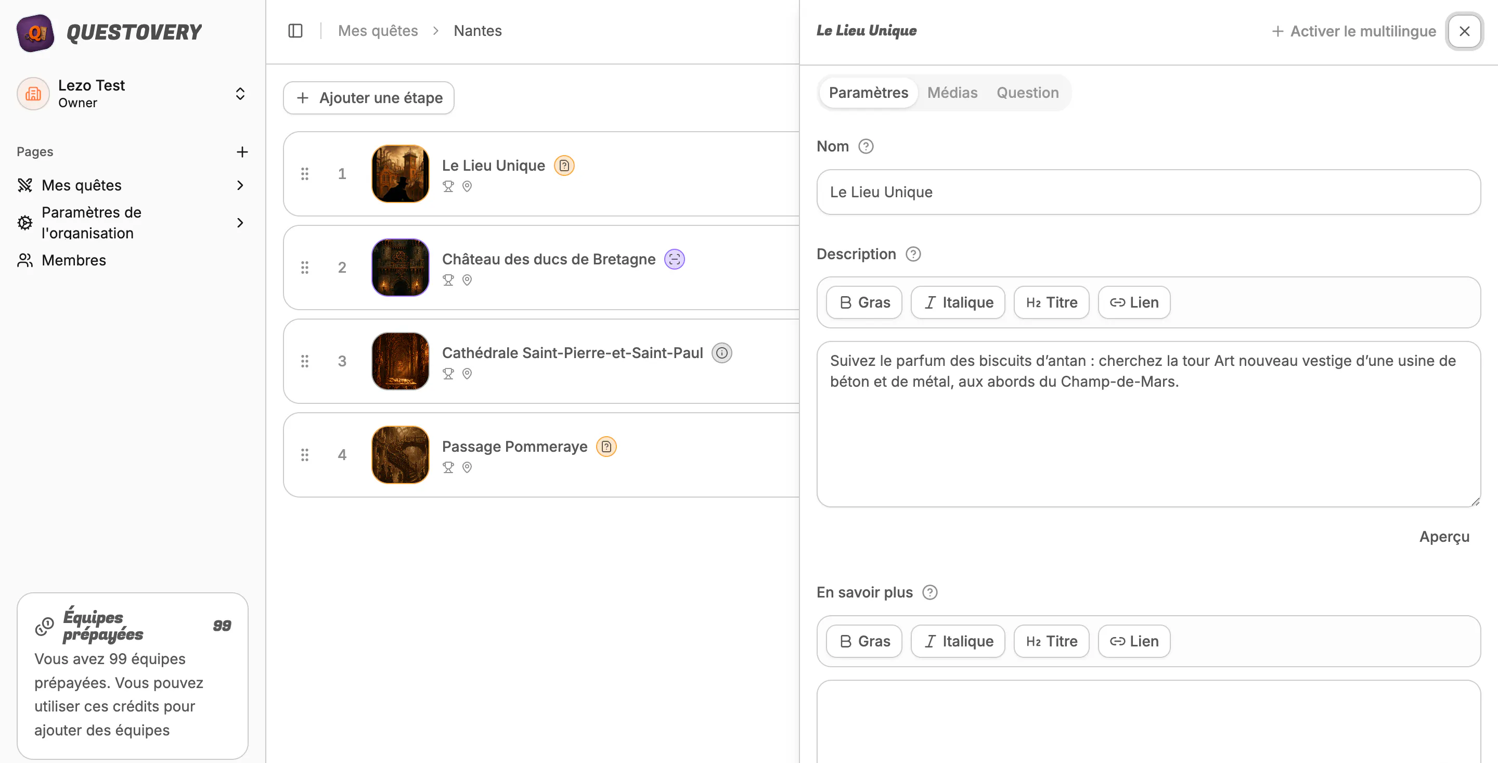Close the Le Lieu Unique panel

pyautogui.click(x=1464, y=31)
